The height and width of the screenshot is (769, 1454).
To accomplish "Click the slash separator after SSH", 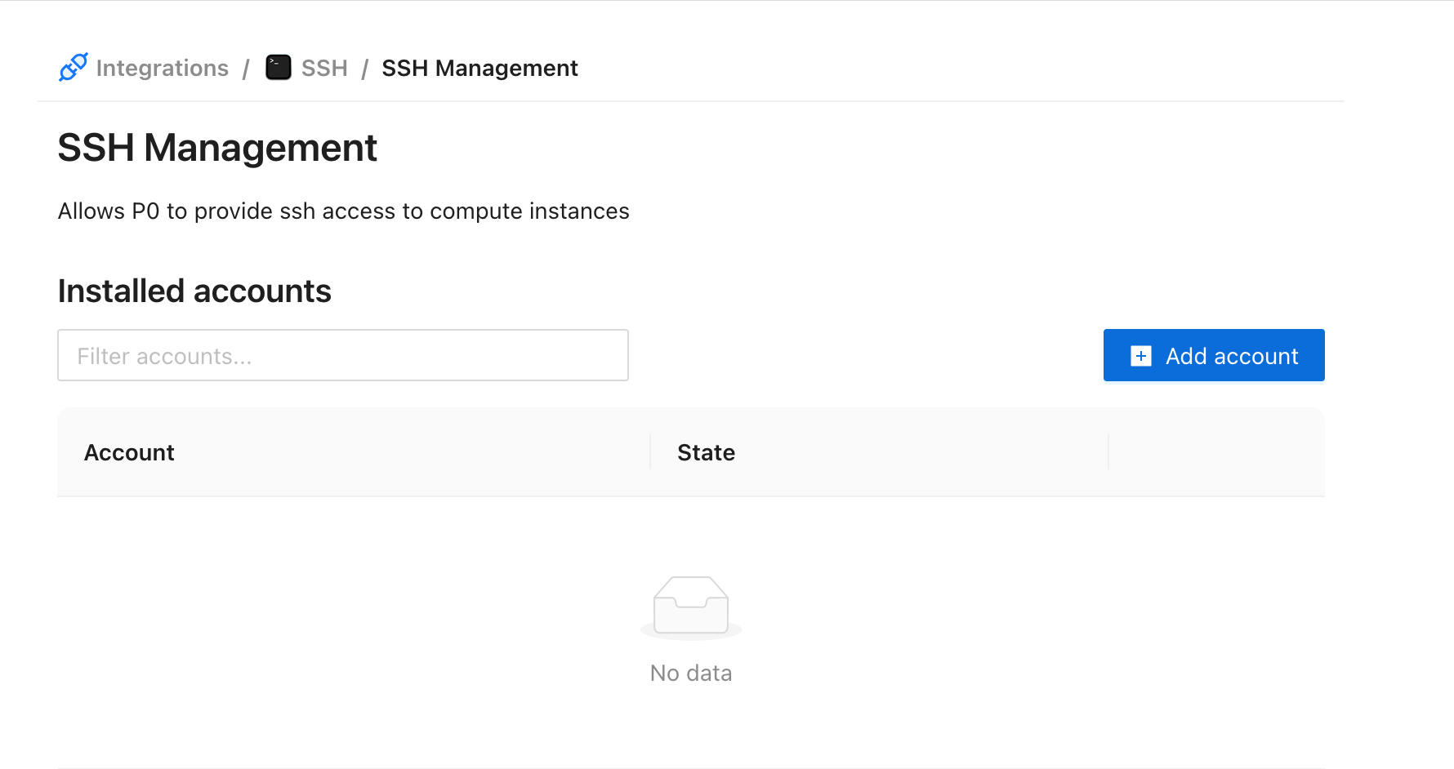I will point(365,69).
